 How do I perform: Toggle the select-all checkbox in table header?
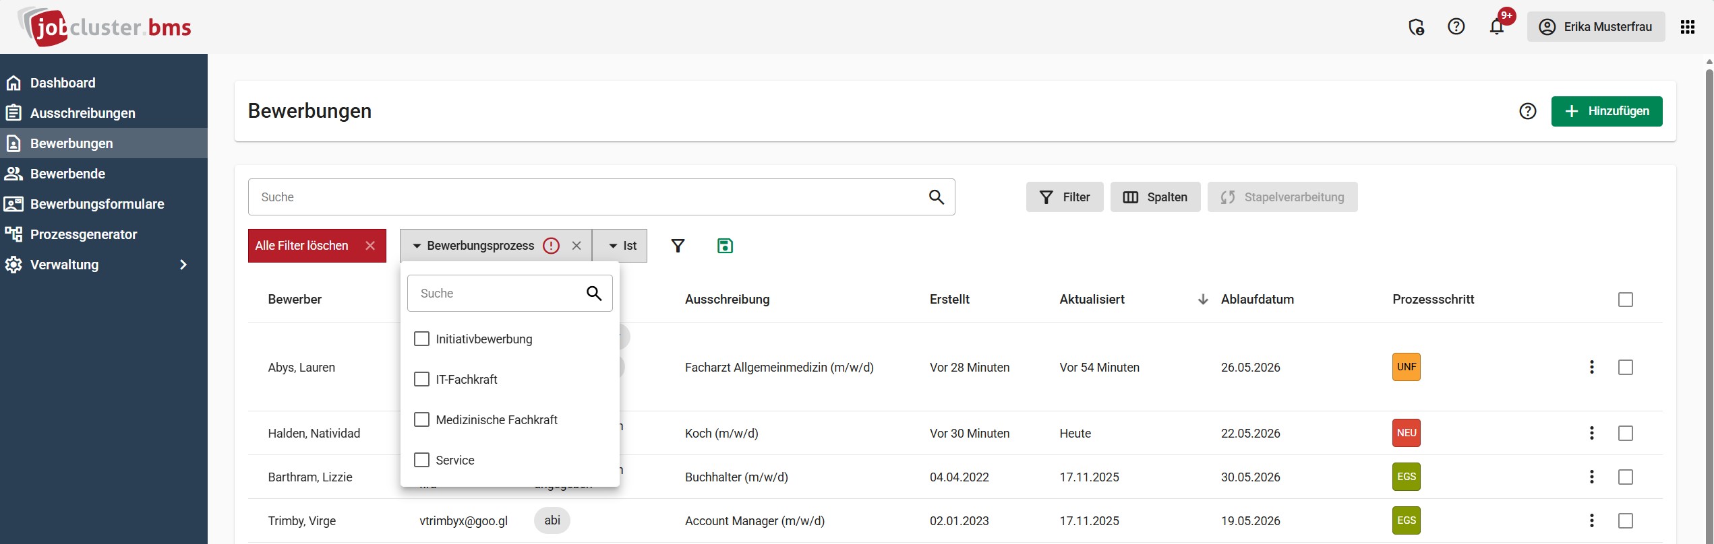(x=1625, y=300)
